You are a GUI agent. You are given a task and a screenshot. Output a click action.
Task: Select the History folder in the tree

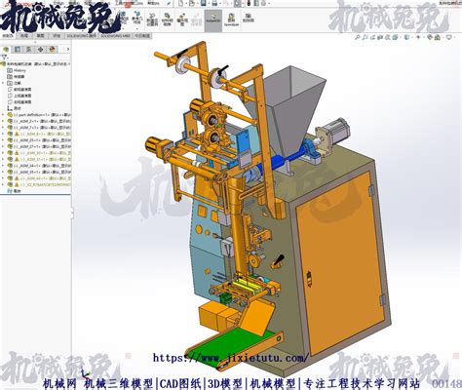pos(17,70)
